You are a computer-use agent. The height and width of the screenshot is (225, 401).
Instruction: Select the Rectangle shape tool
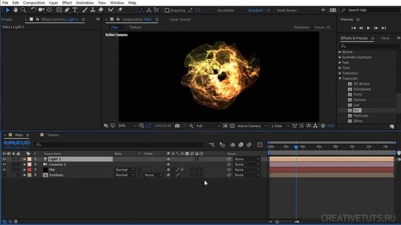pos(59,10)
